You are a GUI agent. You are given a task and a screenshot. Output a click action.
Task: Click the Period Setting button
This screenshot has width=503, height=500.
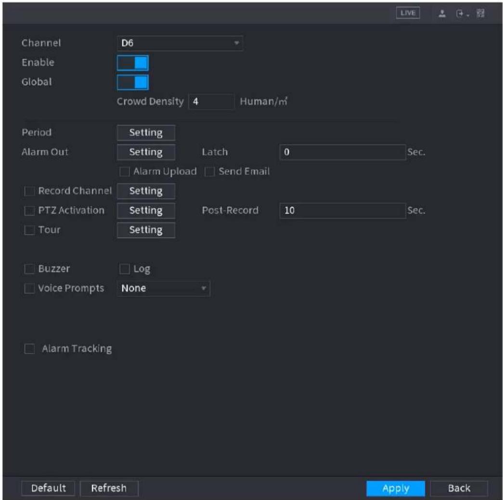click(x=146, y=133)
